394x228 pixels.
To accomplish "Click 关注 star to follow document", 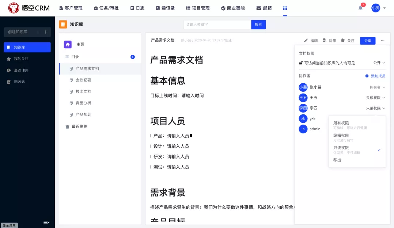I will (x=348, y=41).
